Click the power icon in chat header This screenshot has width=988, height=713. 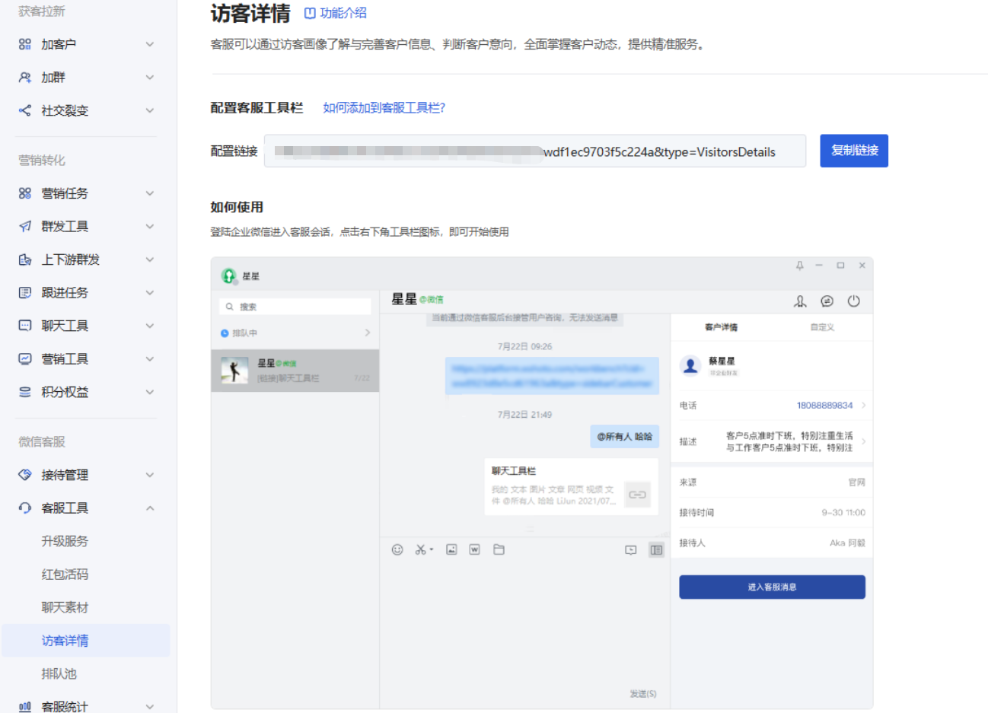point(854,301)
